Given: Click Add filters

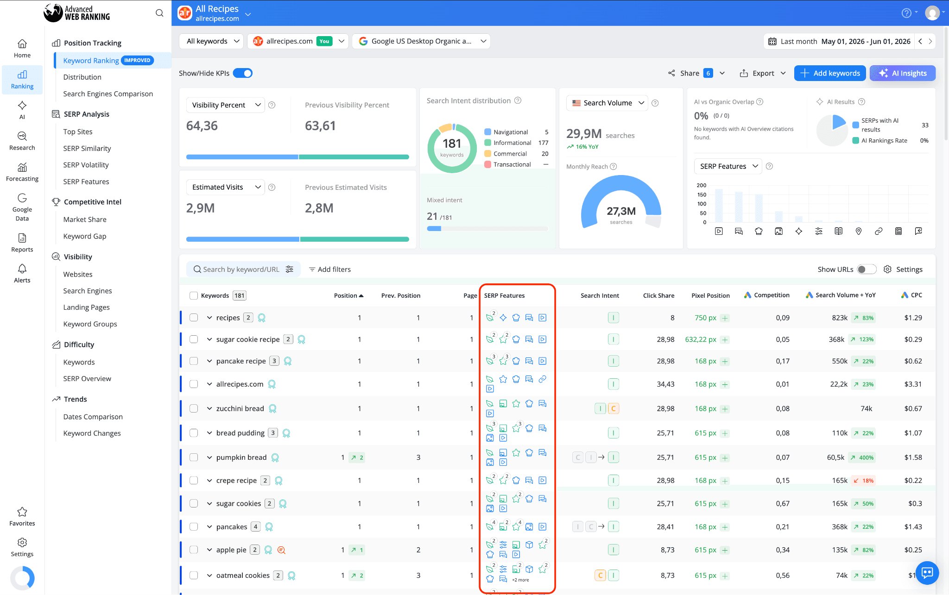Looking at the screenshot, I should pos(329,269).
